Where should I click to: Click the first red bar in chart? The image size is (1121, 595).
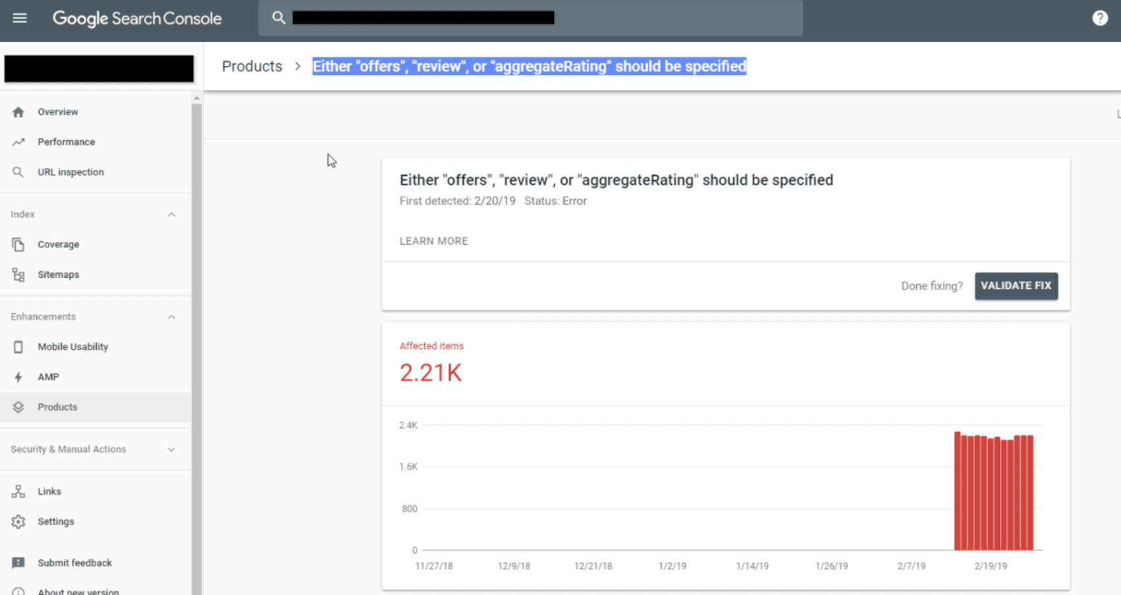958,491
